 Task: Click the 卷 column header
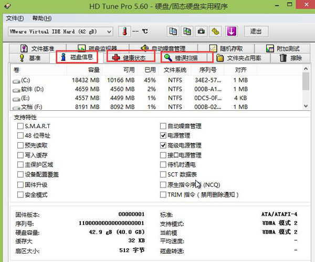[38, 70]
